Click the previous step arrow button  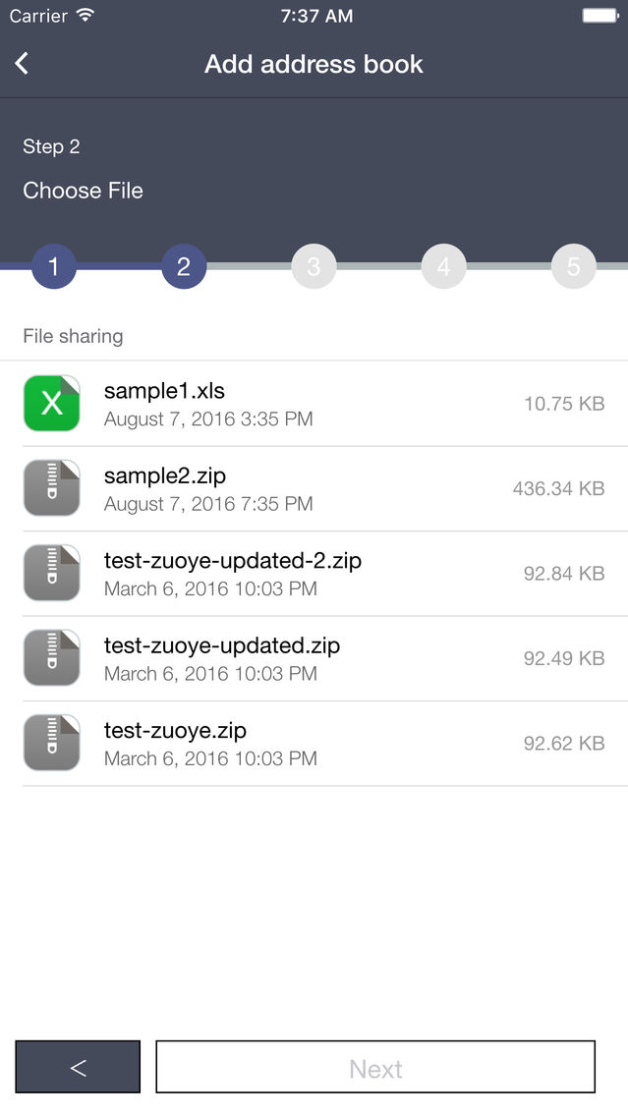click(x=78, y=1067)
